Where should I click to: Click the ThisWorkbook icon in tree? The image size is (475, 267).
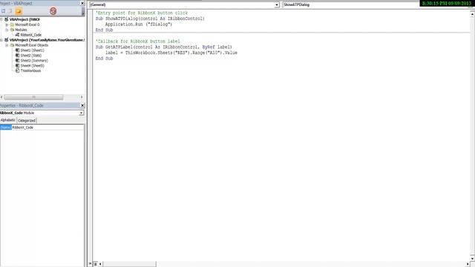[18, 71]
